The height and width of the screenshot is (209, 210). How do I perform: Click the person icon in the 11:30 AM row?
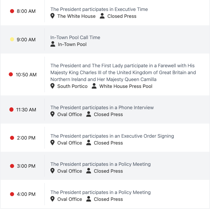[x=89, y=114]
